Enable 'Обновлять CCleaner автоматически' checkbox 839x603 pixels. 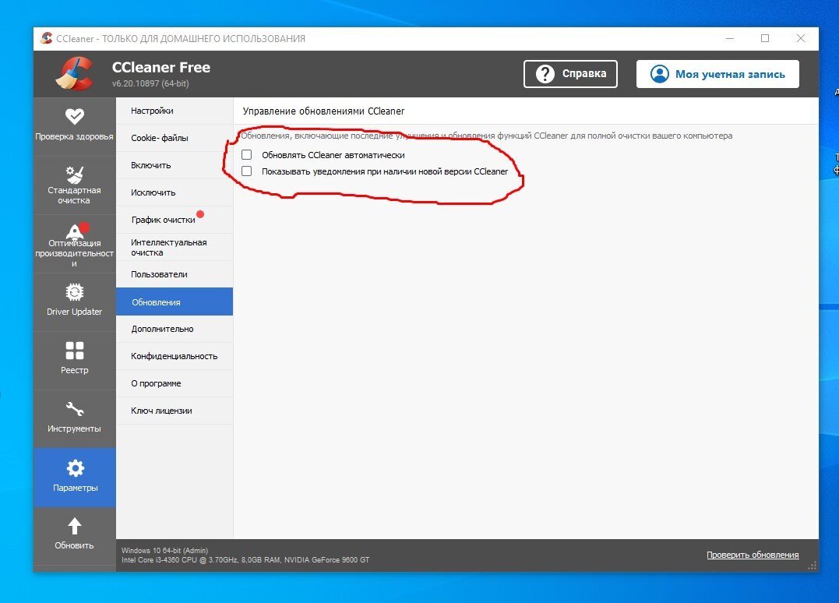[247, 154]
